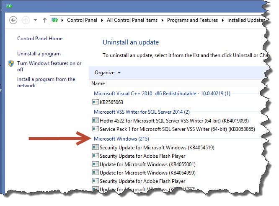Select Hotfix 4522 KB4019099 entry

pos(174,121)
